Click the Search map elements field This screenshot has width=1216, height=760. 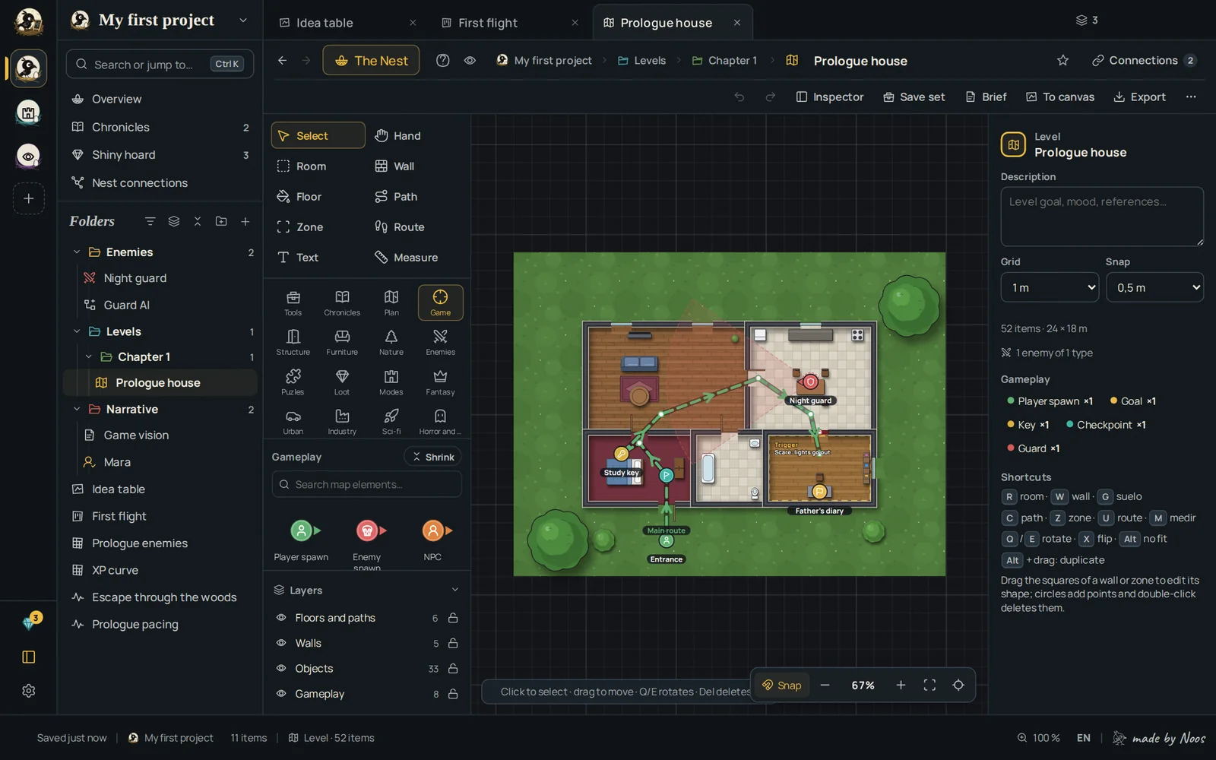pyautogui.click(x=366, y=484)
